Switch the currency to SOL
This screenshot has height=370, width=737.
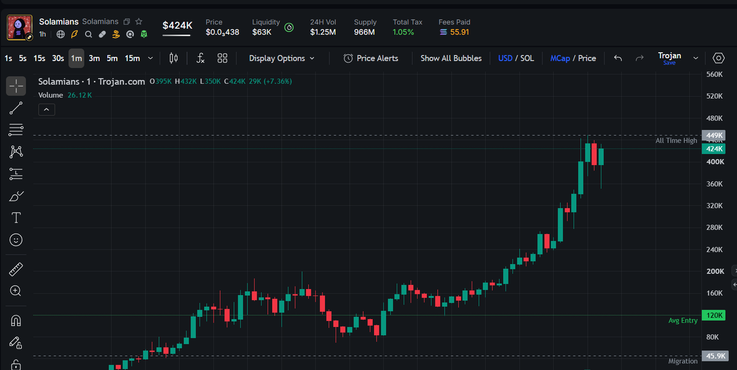tap(528, 58)
